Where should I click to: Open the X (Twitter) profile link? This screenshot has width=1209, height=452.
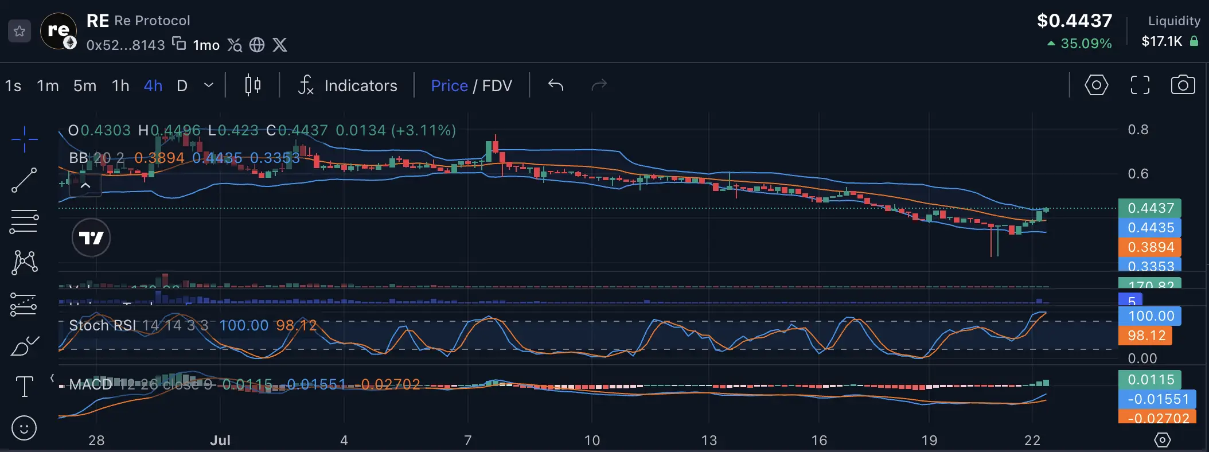coord(280,45)
